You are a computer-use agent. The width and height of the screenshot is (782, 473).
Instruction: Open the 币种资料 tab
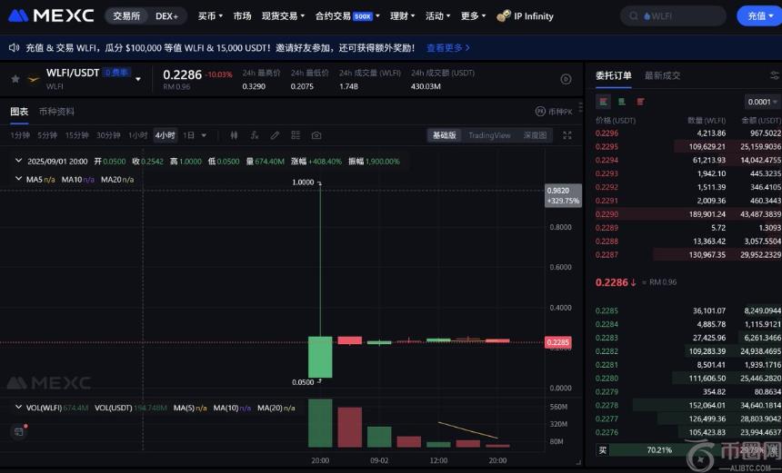(56, 112)
